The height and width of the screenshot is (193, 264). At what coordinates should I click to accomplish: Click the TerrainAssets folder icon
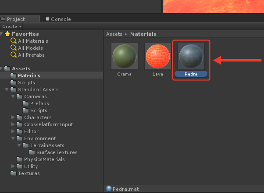[25, 145]
